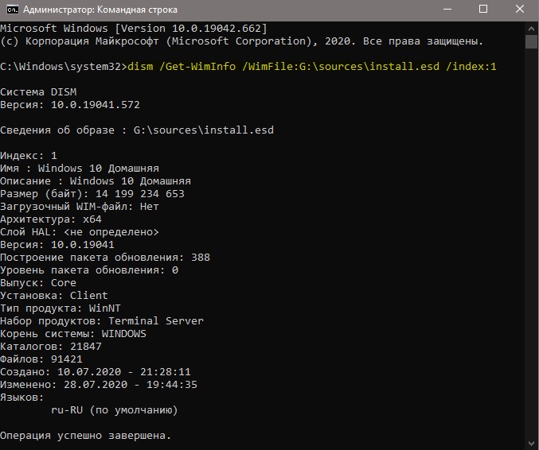
Task: Click 'Набор продуктов: Terminal Server' line
Action: point(102,321)
